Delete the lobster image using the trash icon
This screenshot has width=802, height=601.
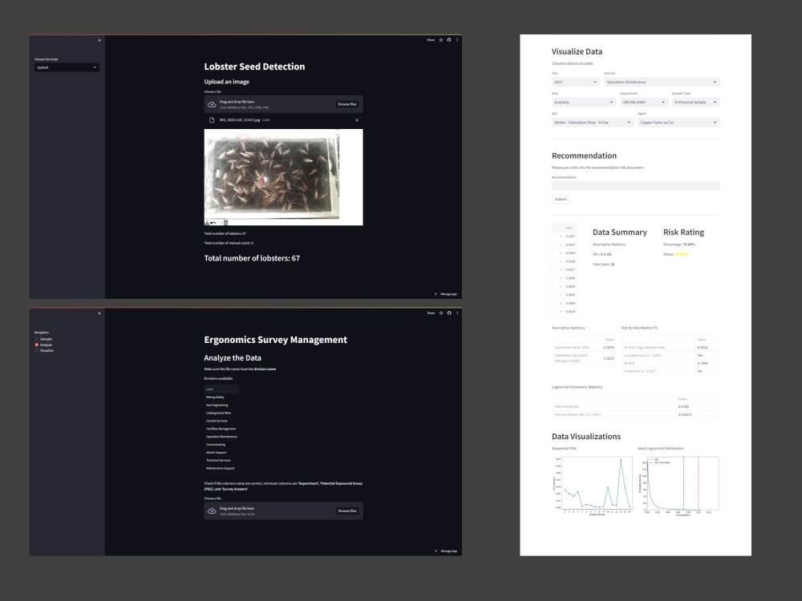click(x=225, y=223)
